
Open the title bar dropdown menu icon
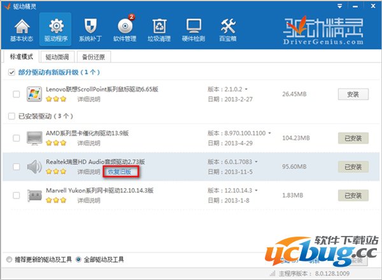click(x=340, y=6)
